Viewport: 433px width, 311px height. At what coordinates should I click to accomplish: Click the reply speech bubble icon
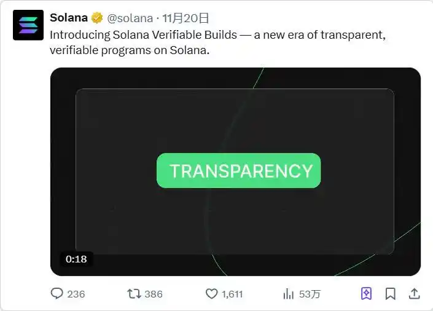pos(57,294)
